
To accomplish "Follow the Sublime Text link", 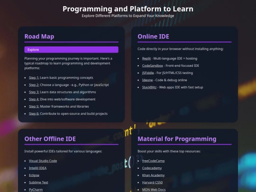I will [38, 183].
